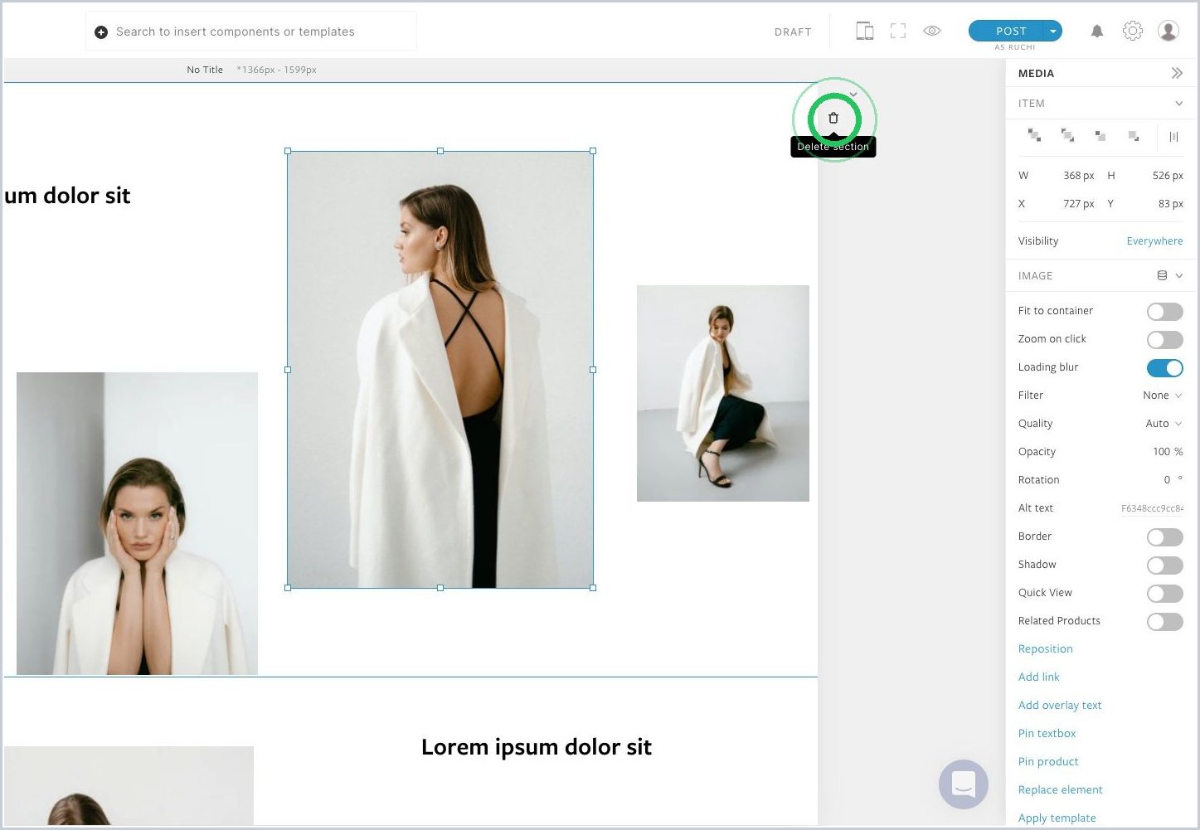
Task: Open the Filter None dropdown
Action: pos(1162,396)
